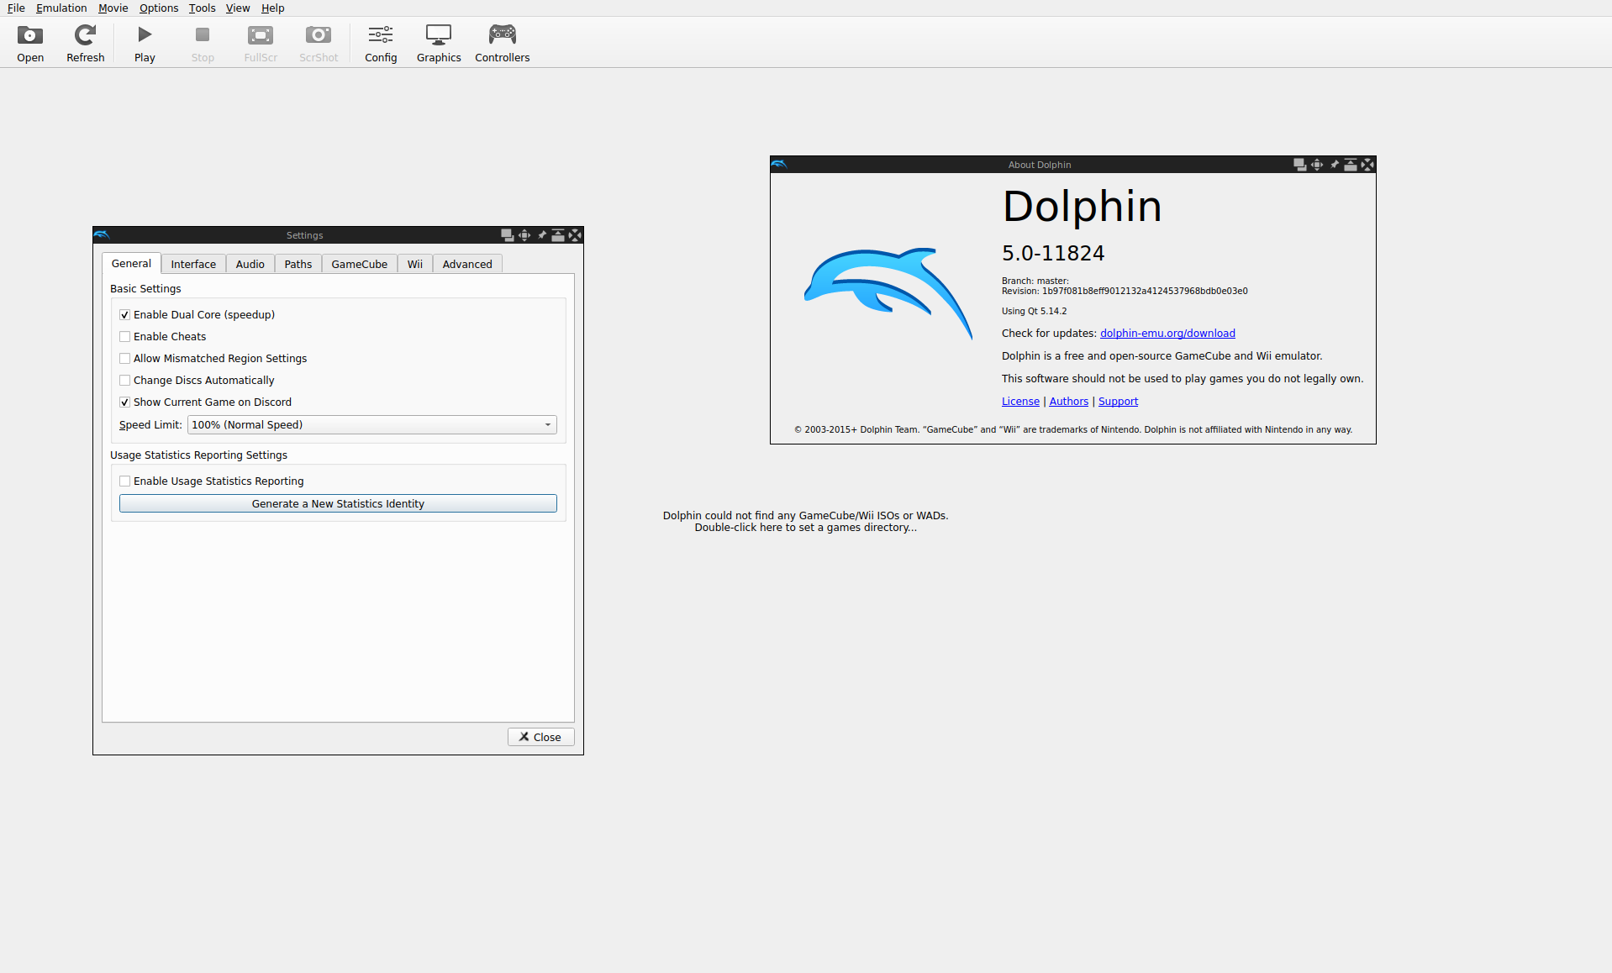The width and height of the screenshot is (1612, 973).
Task: Click the FullScr toolbar icon
Action: pyautogui.click(x=261, y=43)
